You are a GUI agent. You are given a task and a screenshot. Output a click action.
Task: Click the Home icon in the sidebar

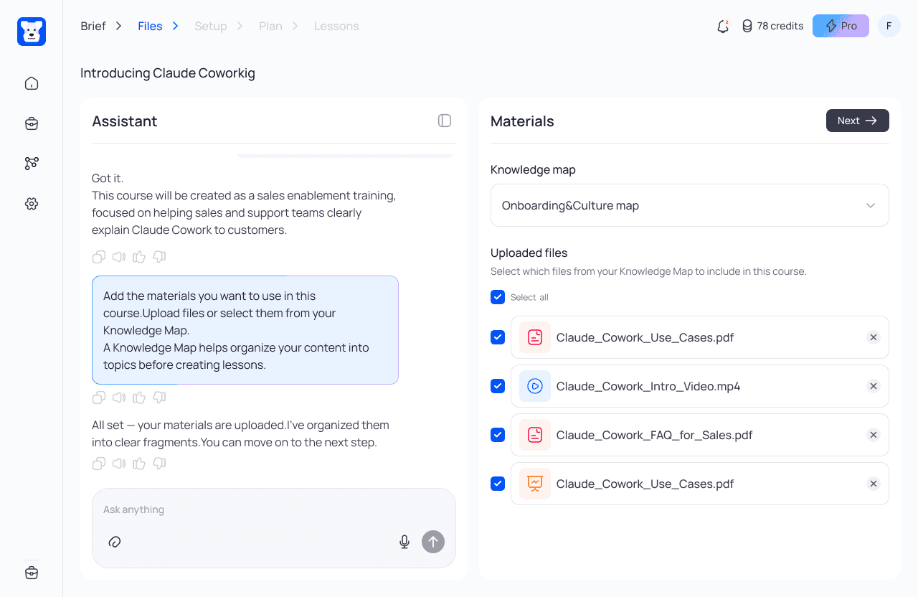coord(32,83)
